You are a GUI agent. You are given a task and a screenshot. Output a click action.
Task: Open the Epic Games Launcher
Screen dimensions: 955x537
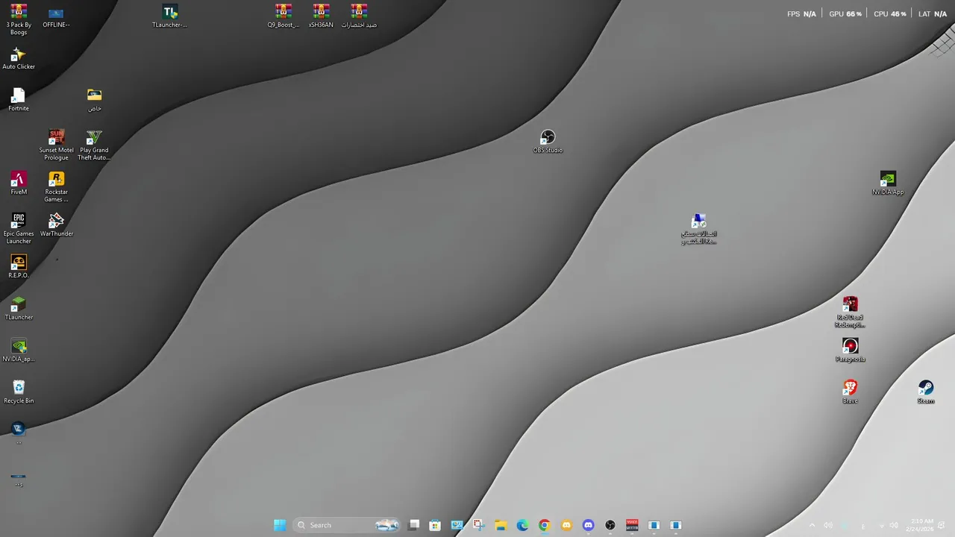click(19, 229)
